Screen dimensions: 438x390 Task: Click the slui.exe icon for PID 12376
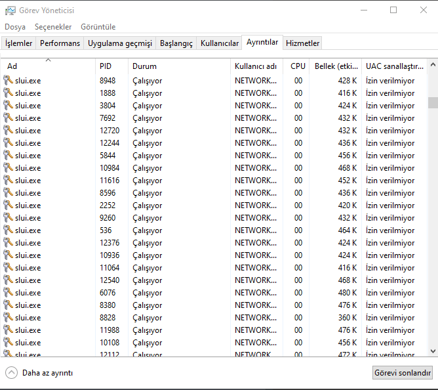8,243
